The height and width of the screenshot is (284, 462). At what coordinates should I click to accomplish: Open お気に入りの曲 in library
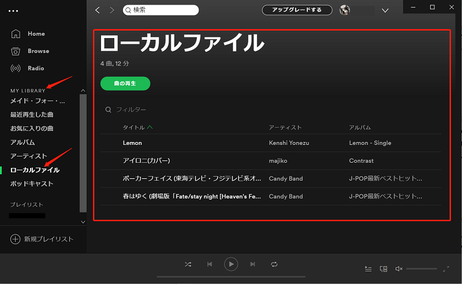[x=32, y=129]
